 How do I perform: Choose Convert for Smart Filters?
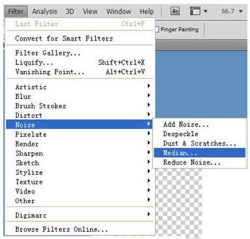coord(80,38)
